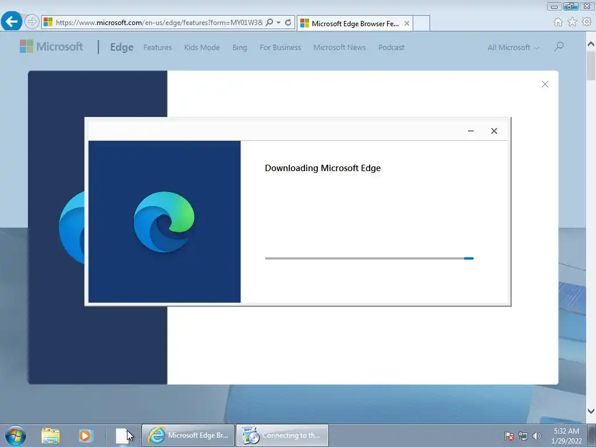
Task: Open the Kids Mode menu item
Action: coord(202,48)
